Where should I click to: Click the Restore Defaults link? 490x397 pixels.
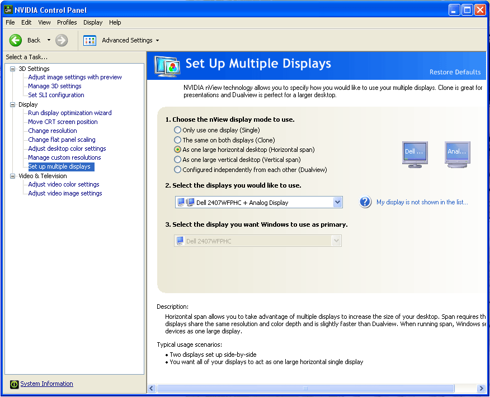(454, 72)
